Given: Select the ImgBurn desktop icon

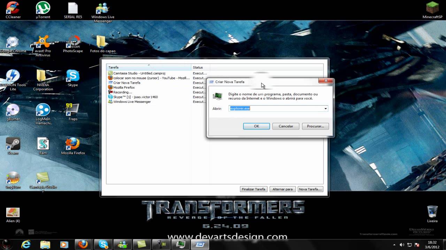Looking at the screenshot, I should 13,181.
